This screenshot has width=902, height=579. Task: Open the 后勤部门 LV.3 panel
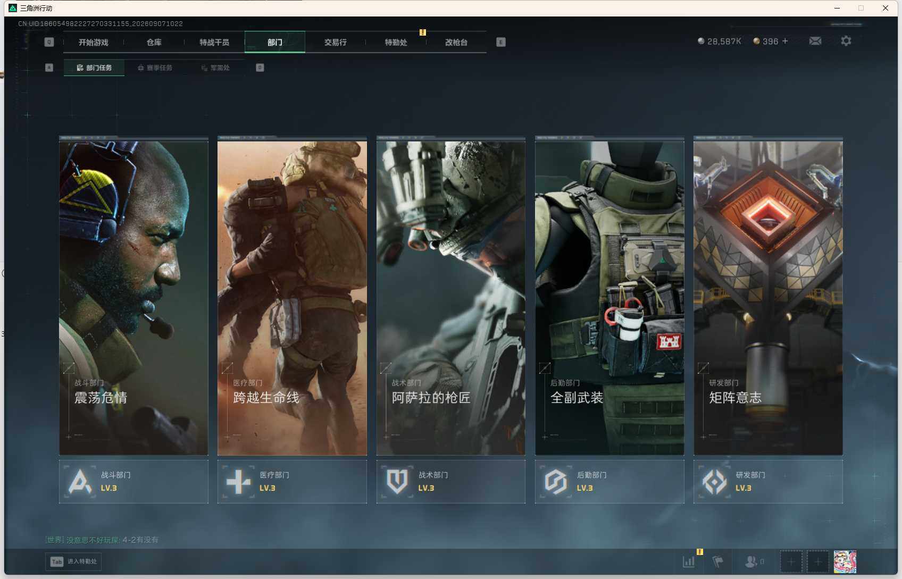[x=609, y=482]
